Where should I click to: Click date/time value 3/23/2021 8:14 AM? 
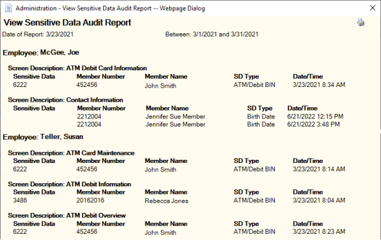tap(319, 169)
